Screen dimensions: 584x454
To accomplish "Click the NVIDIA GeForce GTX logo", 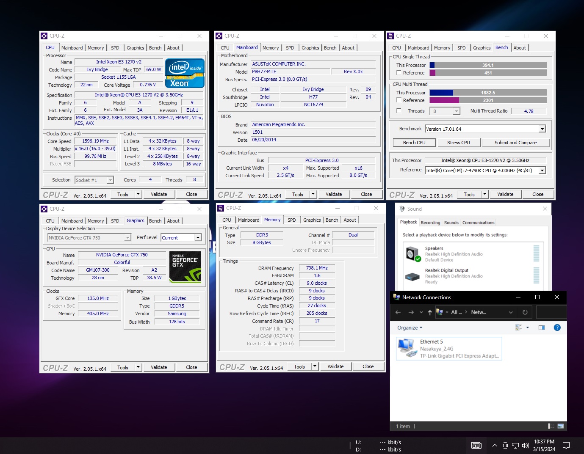I will click(185, 267).
